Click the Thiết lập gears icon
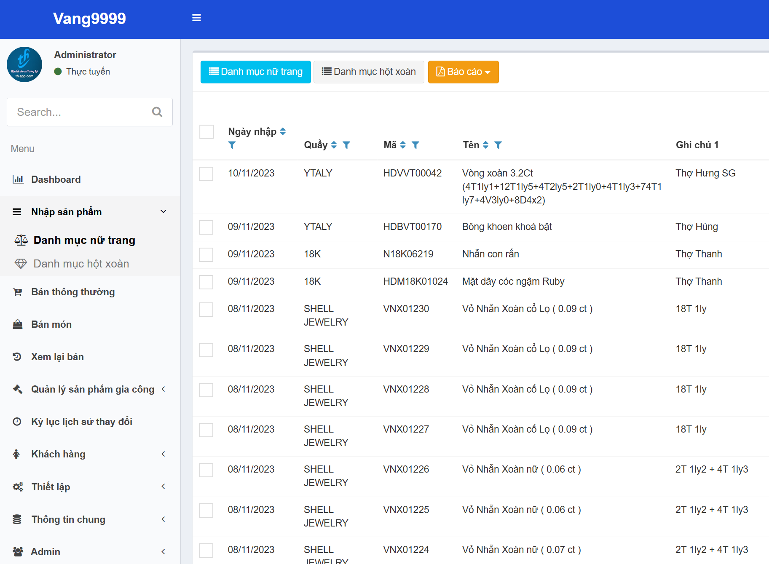This screenshot has width=772, height=564. coord(18,487)
